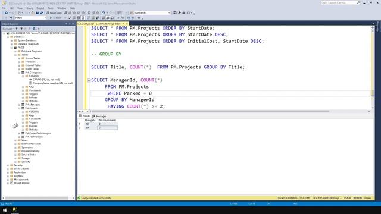Collapse the SELECT ManagerId query outline

point(89,80)
